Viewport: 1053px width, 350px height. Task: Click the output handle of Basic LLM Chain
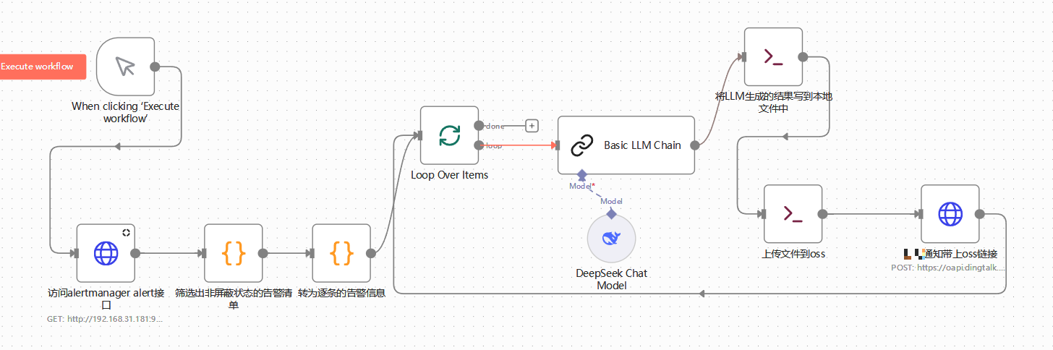pyautogui.click(x=695, y=145)
